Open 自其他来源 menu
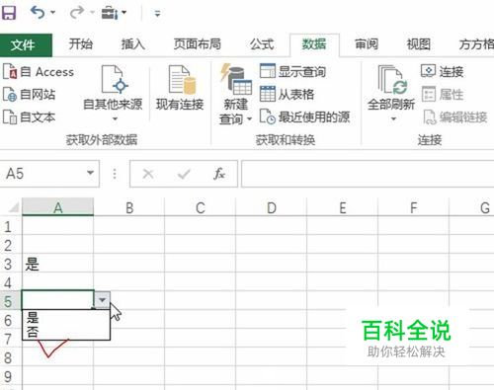This screenshot has height=390, width=494. [x=113, y=93]
